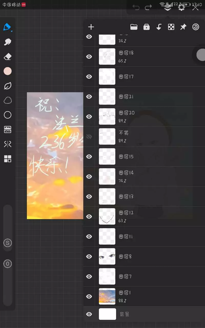The width and height of the screenshot is (205, 328).
Task: Toggle alpha lock checkerboard icon
Action: click(171, 27)
